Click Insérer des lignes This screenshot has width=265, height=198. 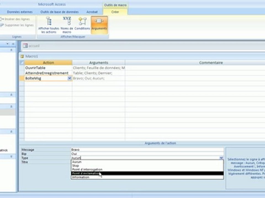[x=15, y=19]
